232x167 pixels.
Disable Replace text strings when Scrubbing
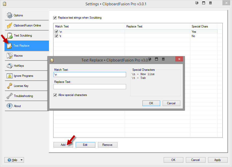coord(55,18)
